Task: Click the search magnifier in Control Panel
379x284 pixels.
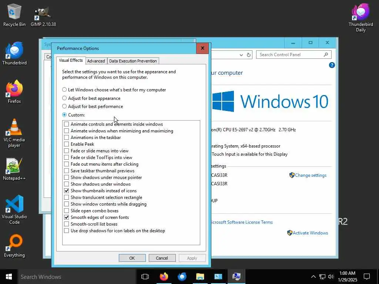Action: pos(326,55)
